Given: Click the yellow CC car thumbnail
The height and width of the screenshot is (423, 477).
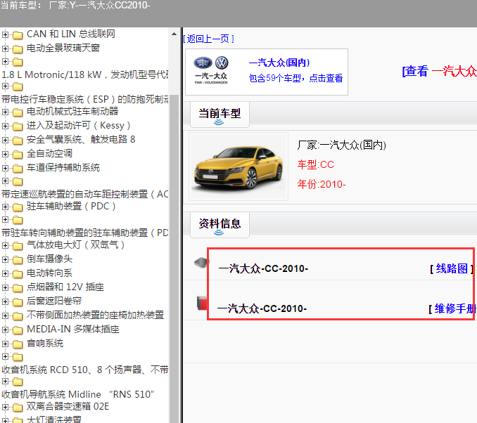Looking at the screenshot, I should coord(238,167).
